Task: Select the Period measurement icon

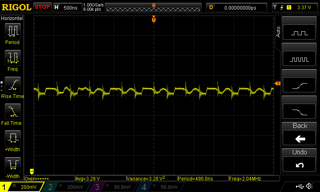Action: (x=13, y=31)
